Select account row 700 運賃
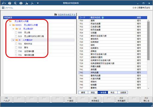Image resolution: width=153 pixels, height=107 pixels. (113, 21)
